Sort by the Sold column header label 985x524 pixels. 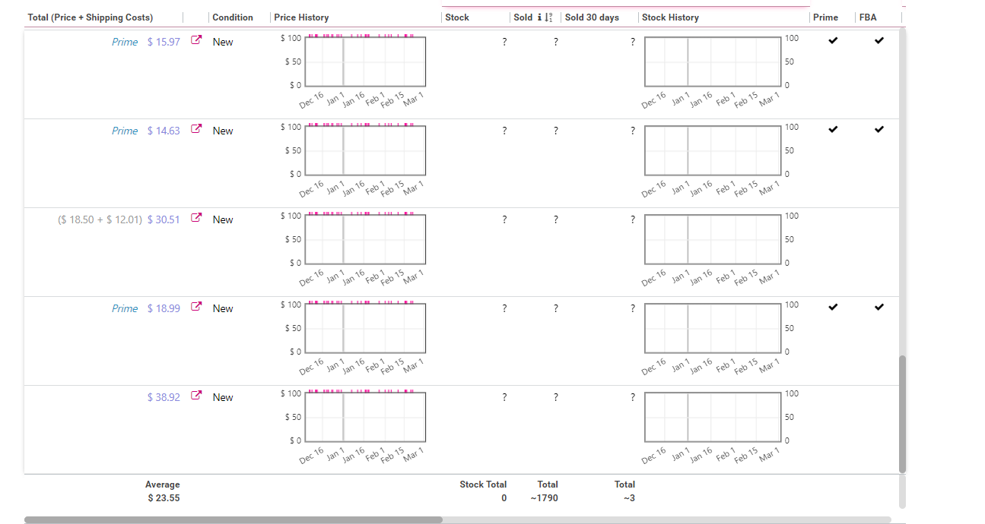(x=523, y=17)
